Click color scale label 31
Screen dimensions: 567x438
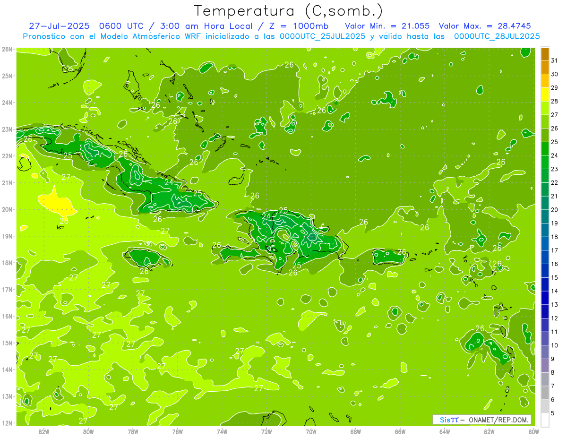pos(555,60)
